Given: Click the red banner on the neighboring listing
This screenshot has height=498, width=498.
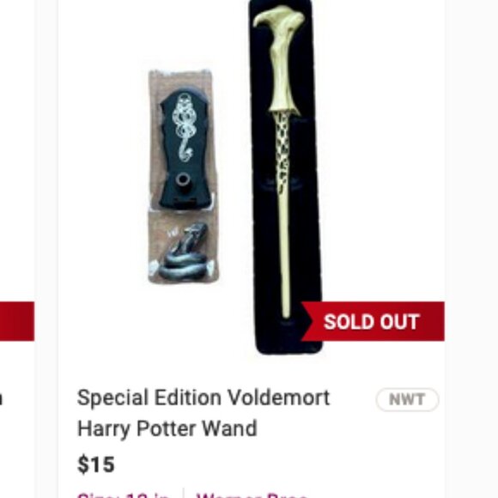Looking at the screenshot, I should click(17, 321).
